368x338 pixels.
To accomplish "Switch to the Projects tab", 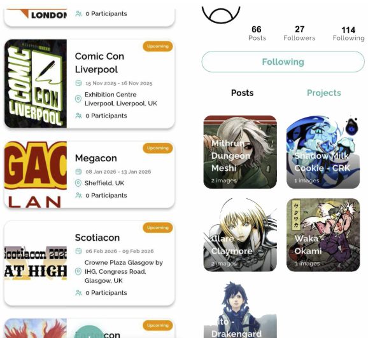I will (324, 93).
